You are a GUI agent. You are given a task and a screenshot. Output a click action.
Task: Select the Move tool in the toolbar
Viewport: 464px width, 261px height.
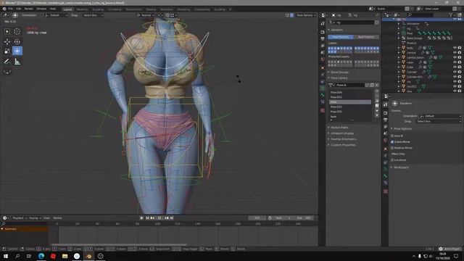[x=7, y=42]
